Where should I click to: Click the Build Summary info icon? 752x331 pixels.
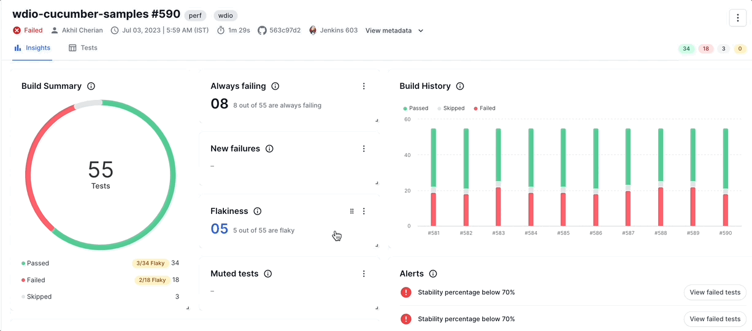click(x=91, y=86)
